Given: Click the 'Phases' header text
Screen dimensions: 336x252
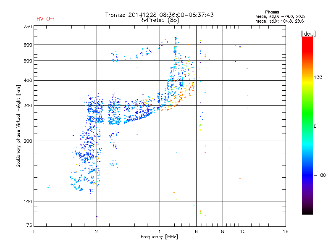Looking at the screenshot, I should 272,12.
